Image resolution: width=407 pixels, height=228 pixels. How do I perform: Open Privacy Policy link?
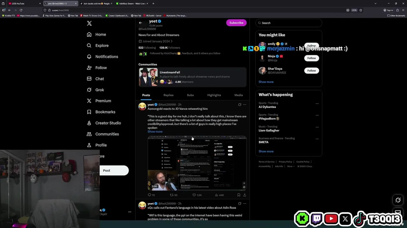[285, 162]
